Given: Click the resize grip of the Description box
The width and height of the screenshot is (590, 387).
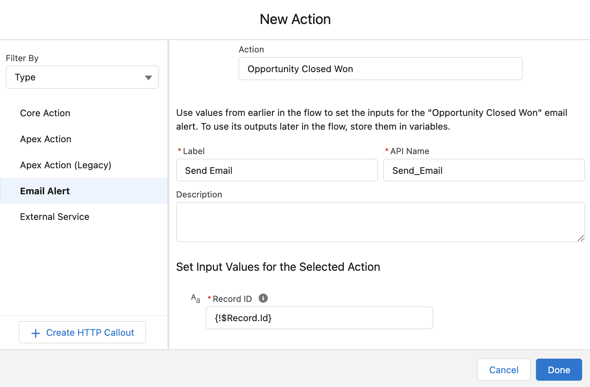Looking at the screenshot, I should pyautogui.click(x=581, y=238).
